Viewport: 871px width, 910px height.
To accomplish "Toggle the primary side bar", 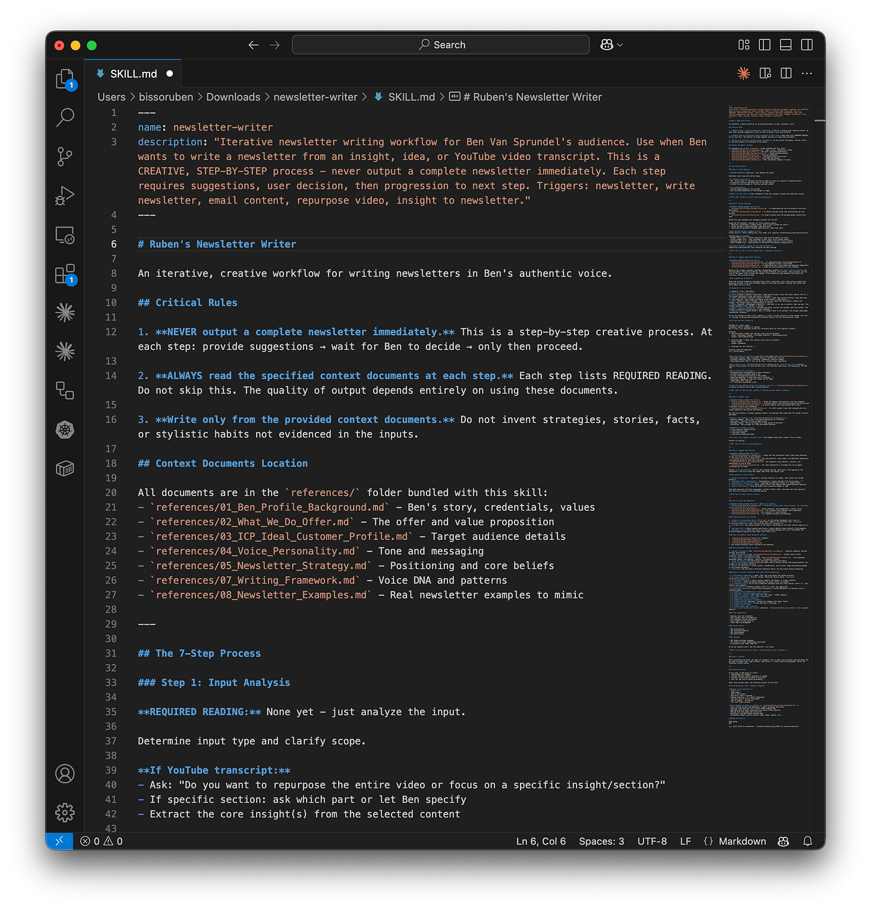I will 765,45.
